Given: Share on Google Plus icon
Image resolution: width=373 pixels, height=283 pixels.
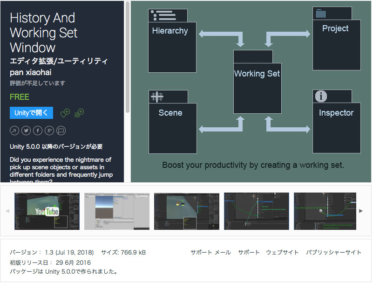Looking at the screenshot, I should tap(49, 131).
